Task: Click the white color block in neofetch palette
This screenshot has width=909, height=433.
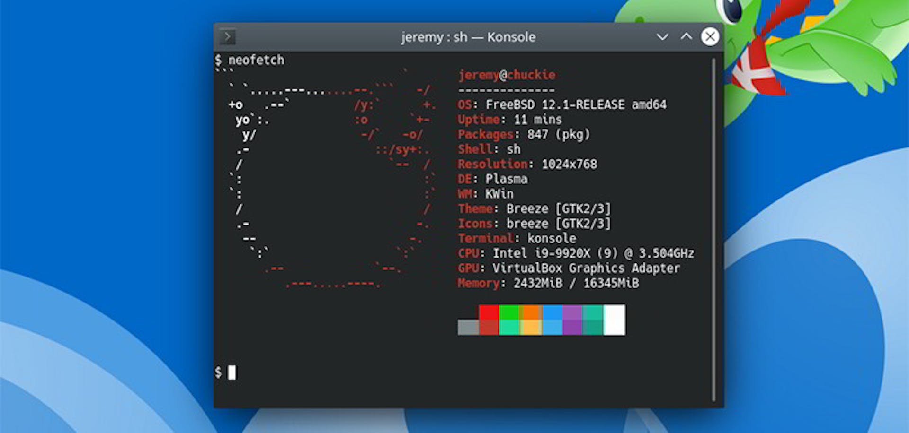Action: tap(615, 320)
